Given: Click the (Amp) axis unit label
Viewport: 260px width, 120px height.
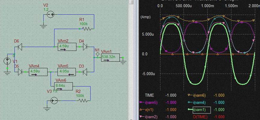Looking at the screenshot, I should point(146,17).
